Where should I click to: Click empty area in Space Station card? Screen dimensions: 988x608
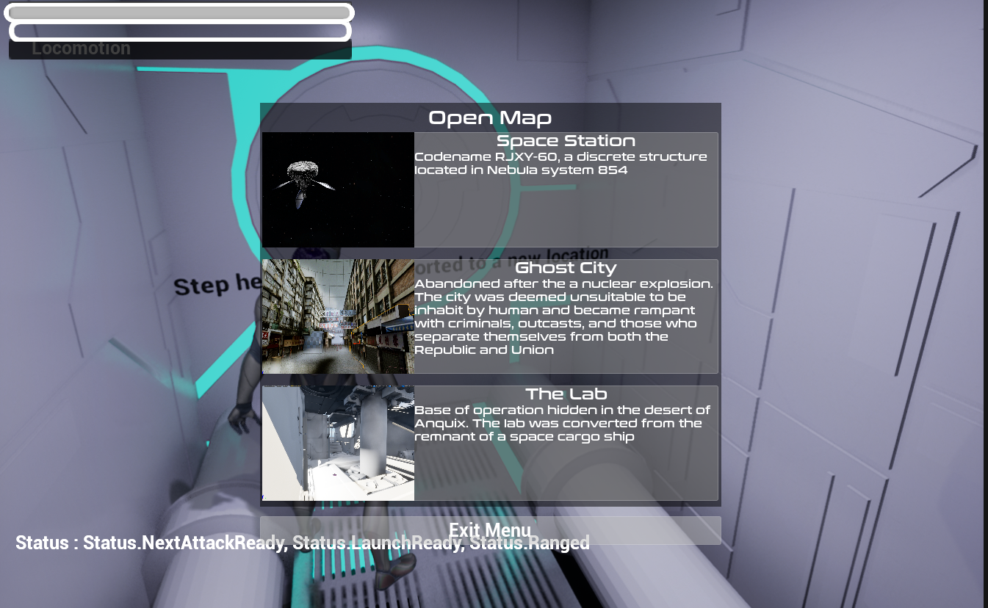(x=566, y=213)
